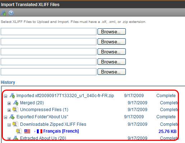Select Extracted About Us (20) label
Viewport: 185px width, 143px height.
point(43,138)
